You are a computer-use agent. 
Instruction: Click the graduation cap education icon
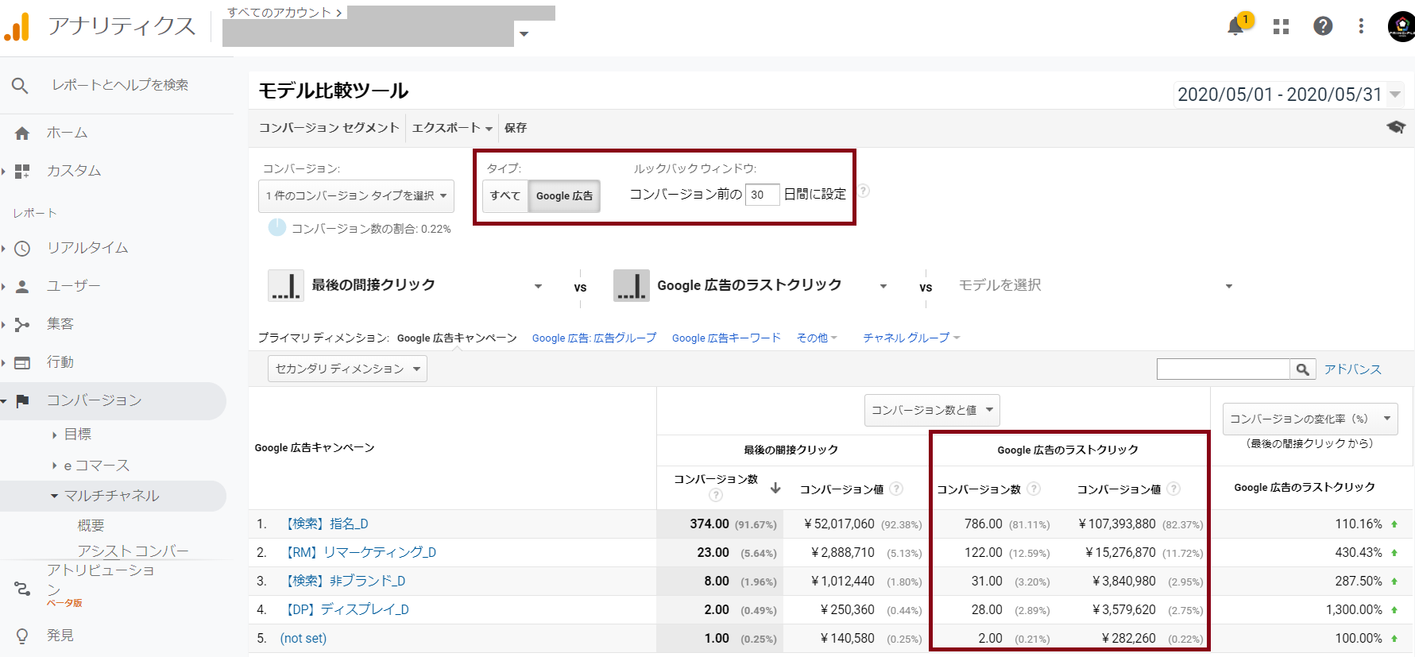(x=1396, y=127)
